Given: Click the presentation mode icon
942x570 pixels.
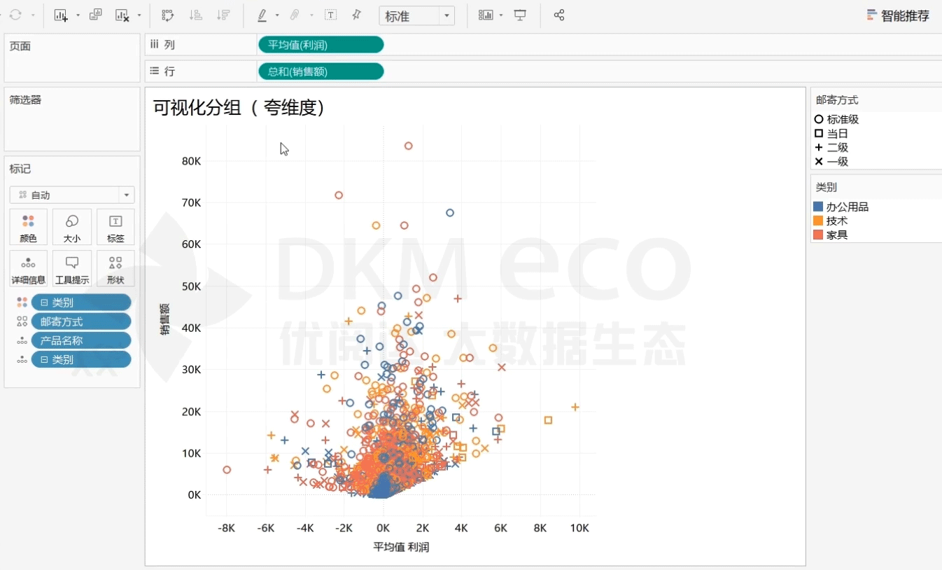Looking at the screenshot, I should tap(520, 15).
